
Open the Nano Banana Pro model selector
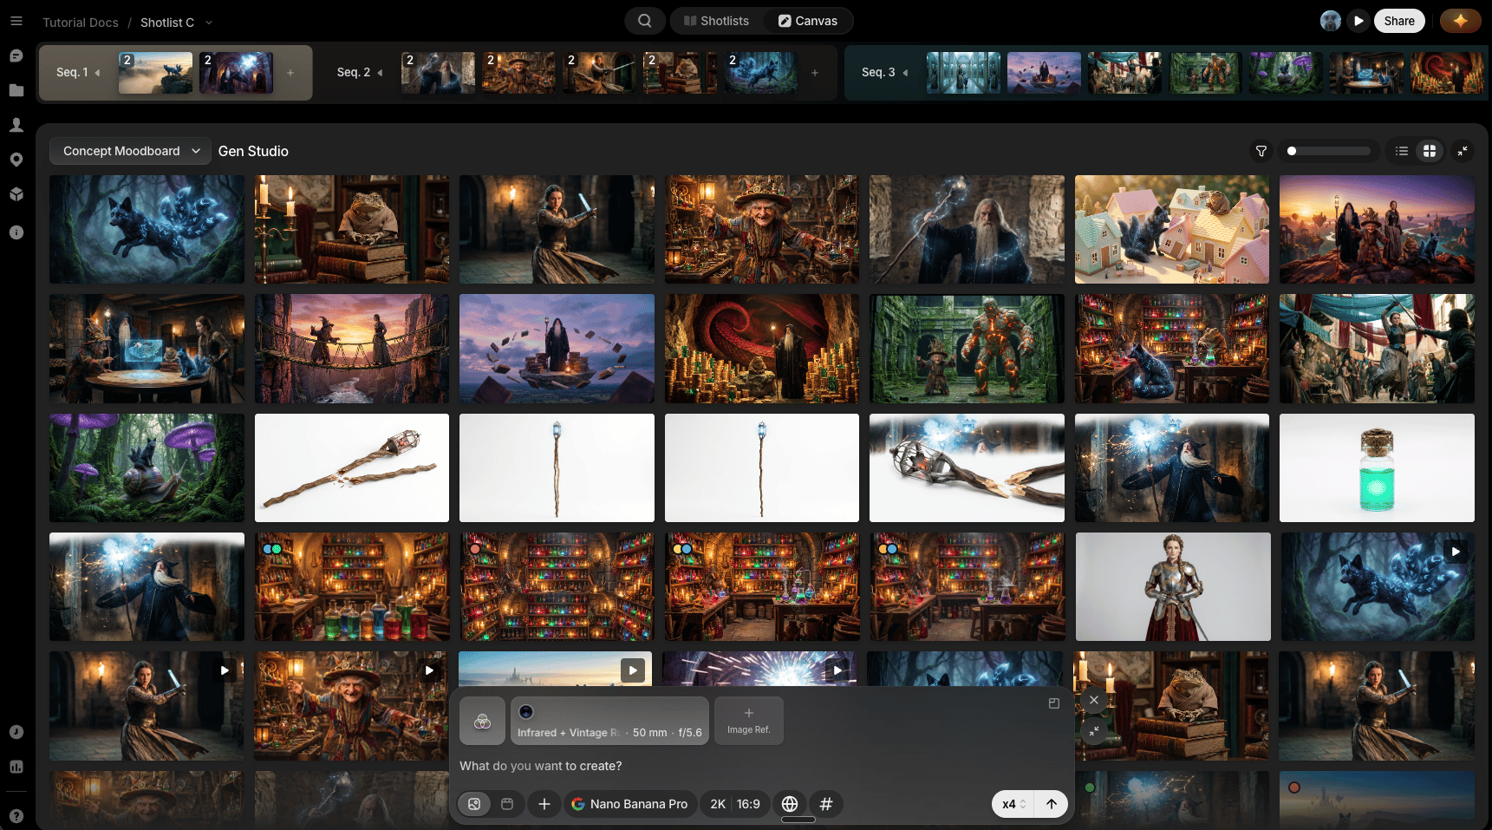click(630, 804)
